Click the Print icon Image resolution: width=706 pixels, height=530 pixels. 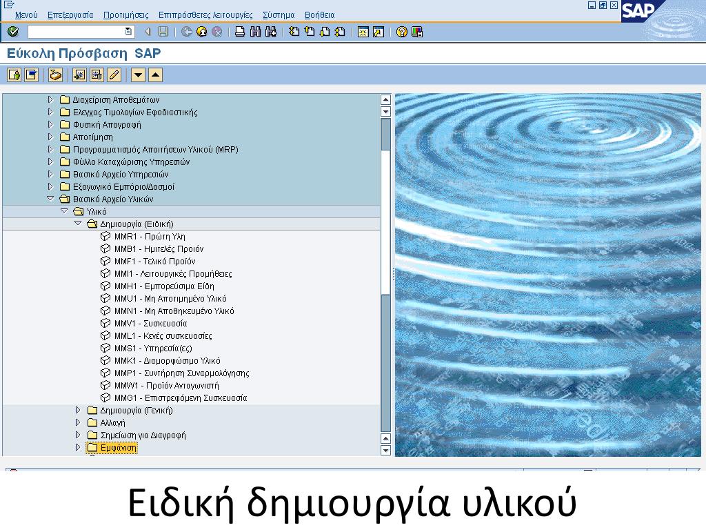pos(240,32)
